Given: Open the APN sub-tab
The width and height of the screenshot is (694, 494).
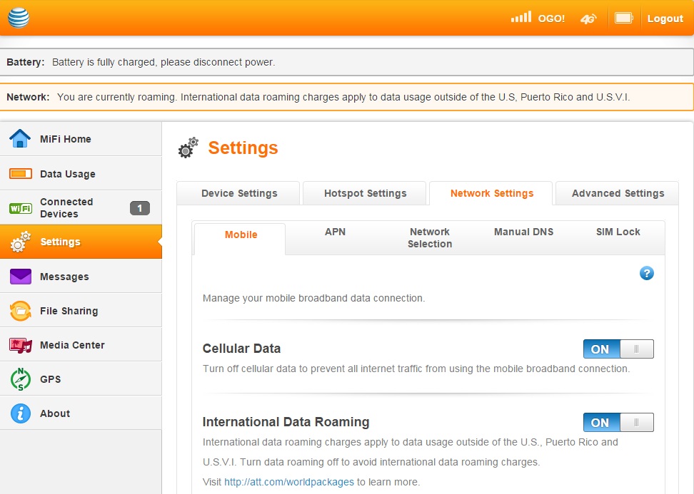Looking at the screenshot, I should point(335,232).
